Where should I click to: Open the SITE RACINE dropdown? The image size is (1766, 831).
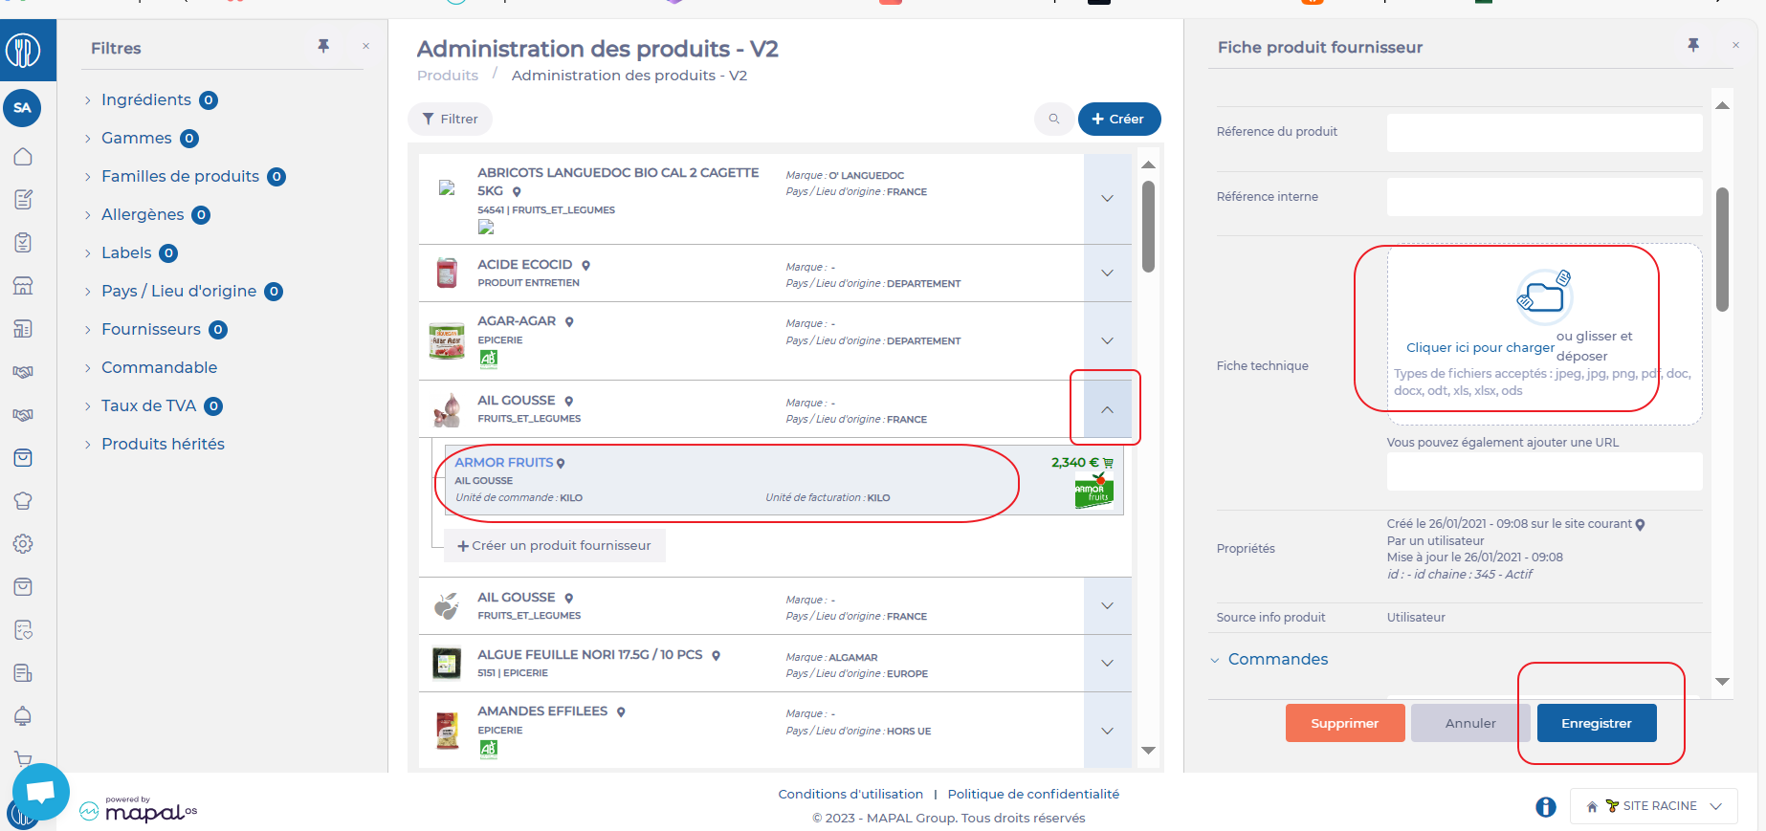[x=1653, y=806]
